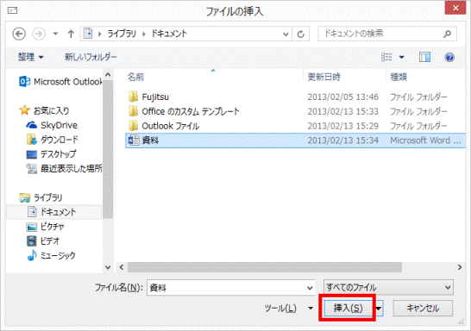Click the ミュージック note icon

coord(32,255)
